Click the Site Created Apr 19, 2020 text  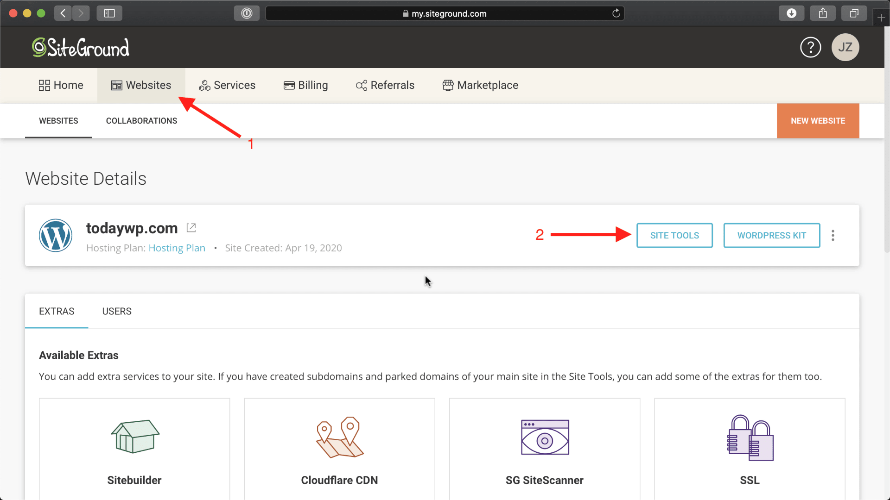(283, 248)
